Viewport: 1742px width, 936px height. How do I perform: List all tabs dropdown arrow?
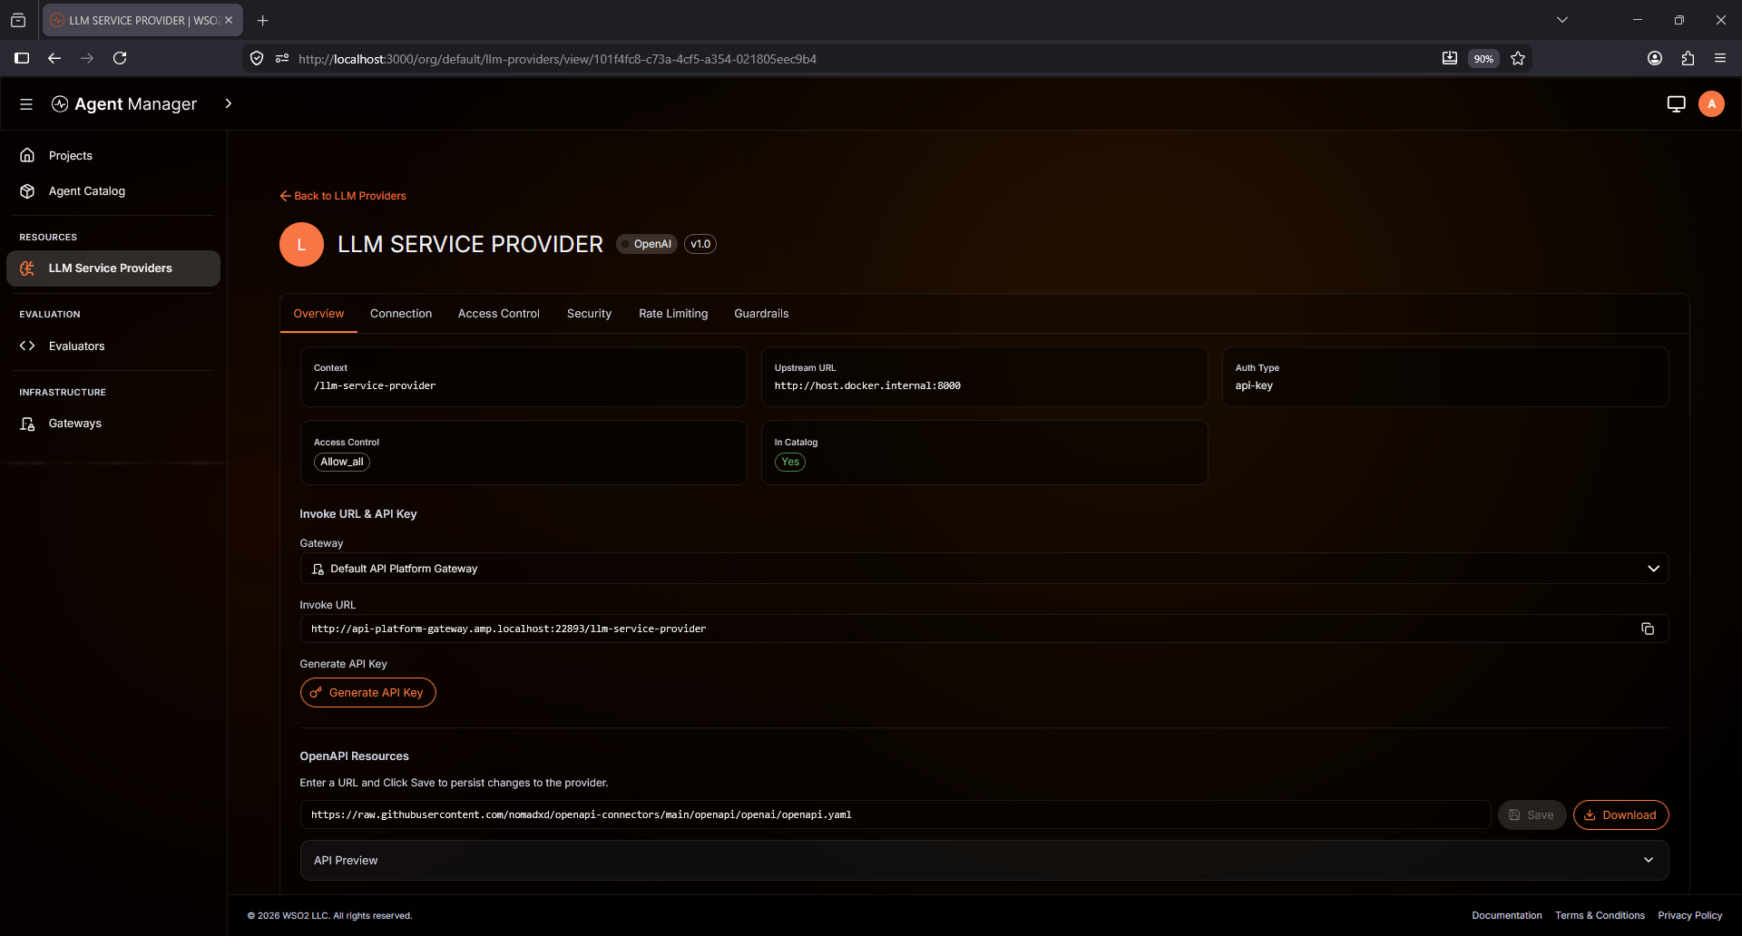[x=1562, y=20]
